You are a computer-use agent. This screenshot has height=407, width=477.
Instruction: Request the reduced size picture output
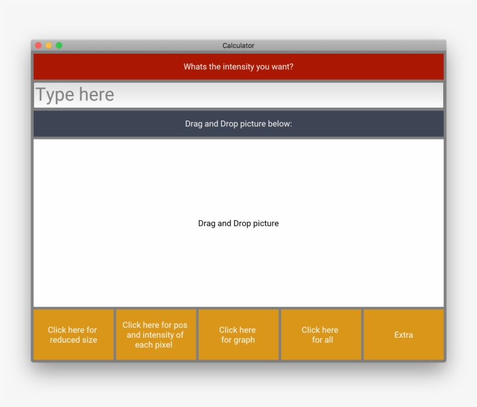73,335
